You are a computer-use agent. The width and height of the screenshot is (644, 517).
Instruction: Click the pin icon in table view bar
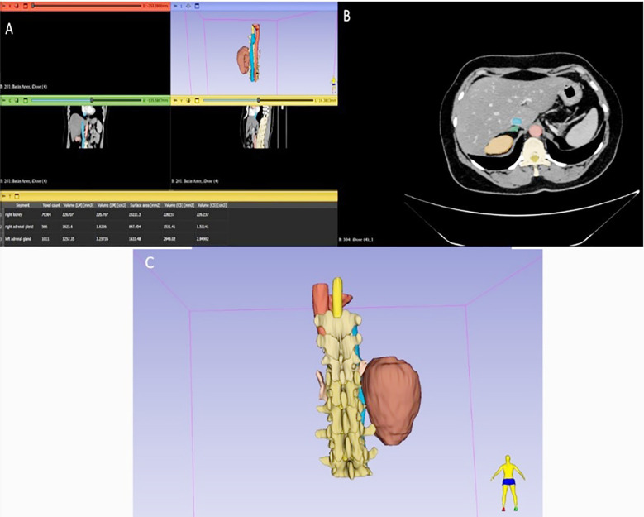pos(3,196)
